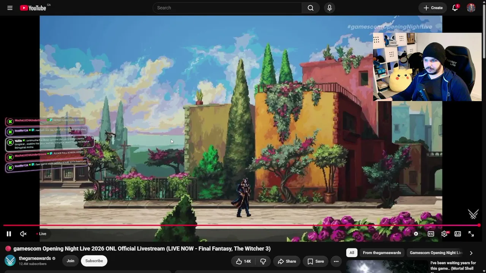Open the notifications bell
The width and height of the screenshot is (486, 273).
[x=455, y=8]
